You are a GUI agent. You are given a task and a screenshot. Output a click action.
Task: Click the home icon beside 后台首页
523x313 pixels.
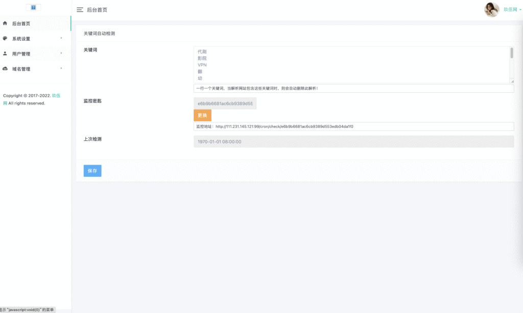(x=5, y=23)
